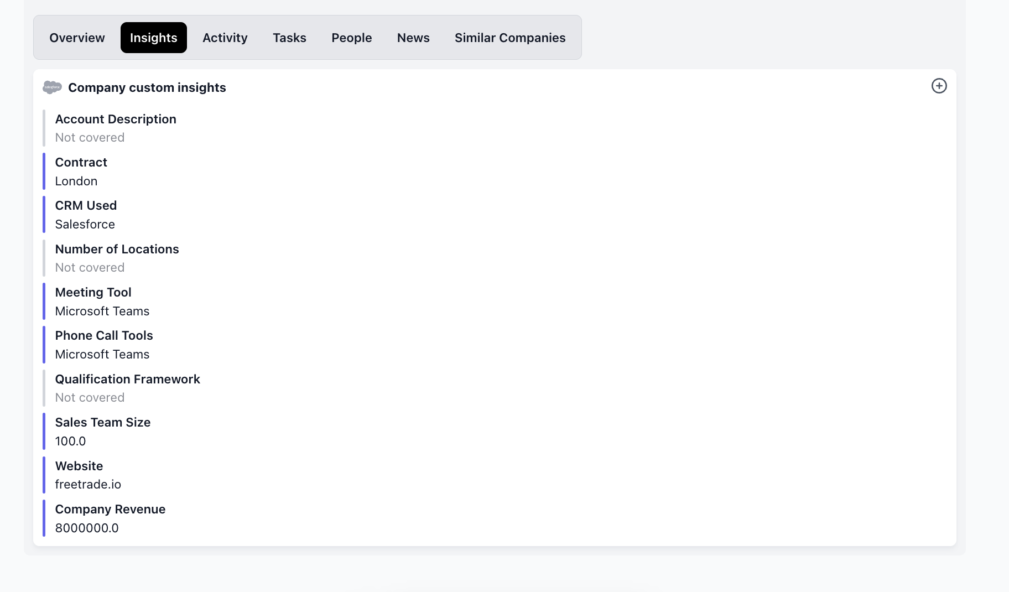Click 'Microsoft Teams' under Phone Call Tools
Viewport: 1009px width, 592px height.
pyautogui.click(x=102, y=354)
